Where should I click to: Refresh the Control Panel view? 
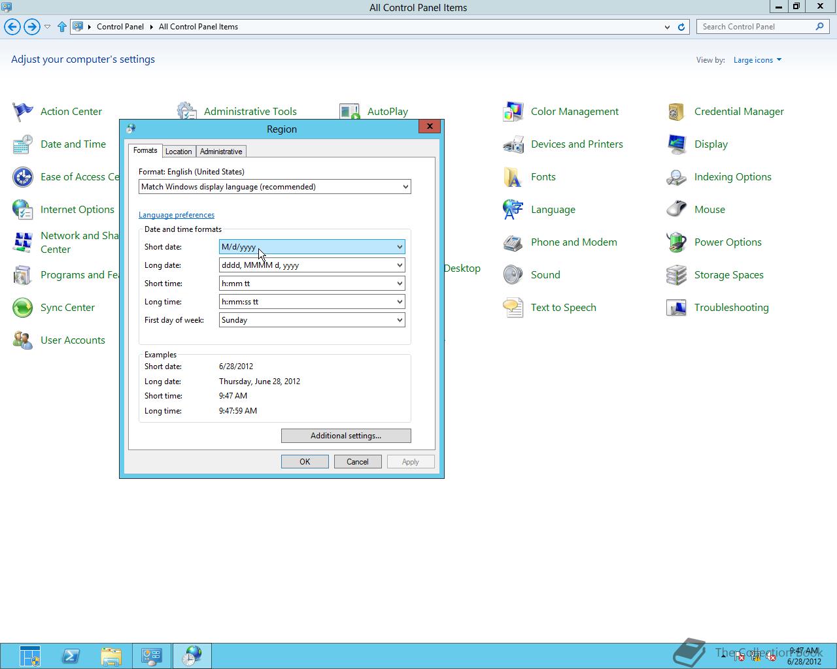click(x=681, y=27)
